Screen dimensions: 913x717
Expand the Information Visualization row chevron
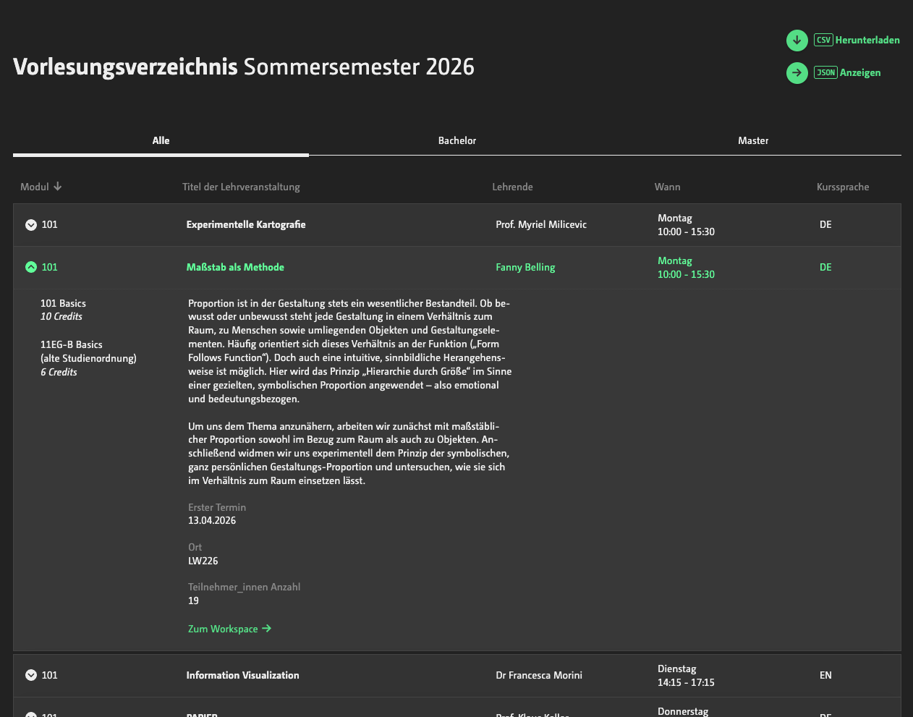31,675
